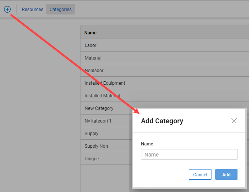
Task: Click the Name field label in dialog
Action: (147, 144)
